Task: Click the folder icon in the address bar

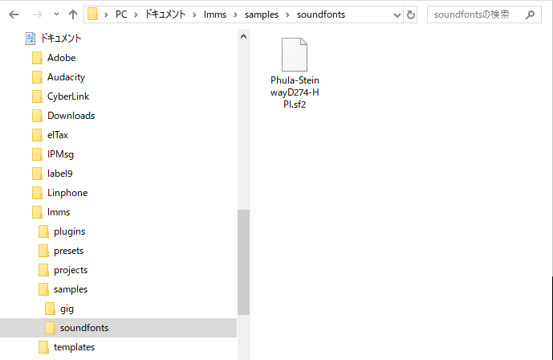Action: point(92,14)
